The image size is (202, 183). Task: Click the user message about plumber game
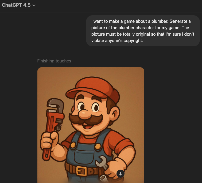(143, 31)
